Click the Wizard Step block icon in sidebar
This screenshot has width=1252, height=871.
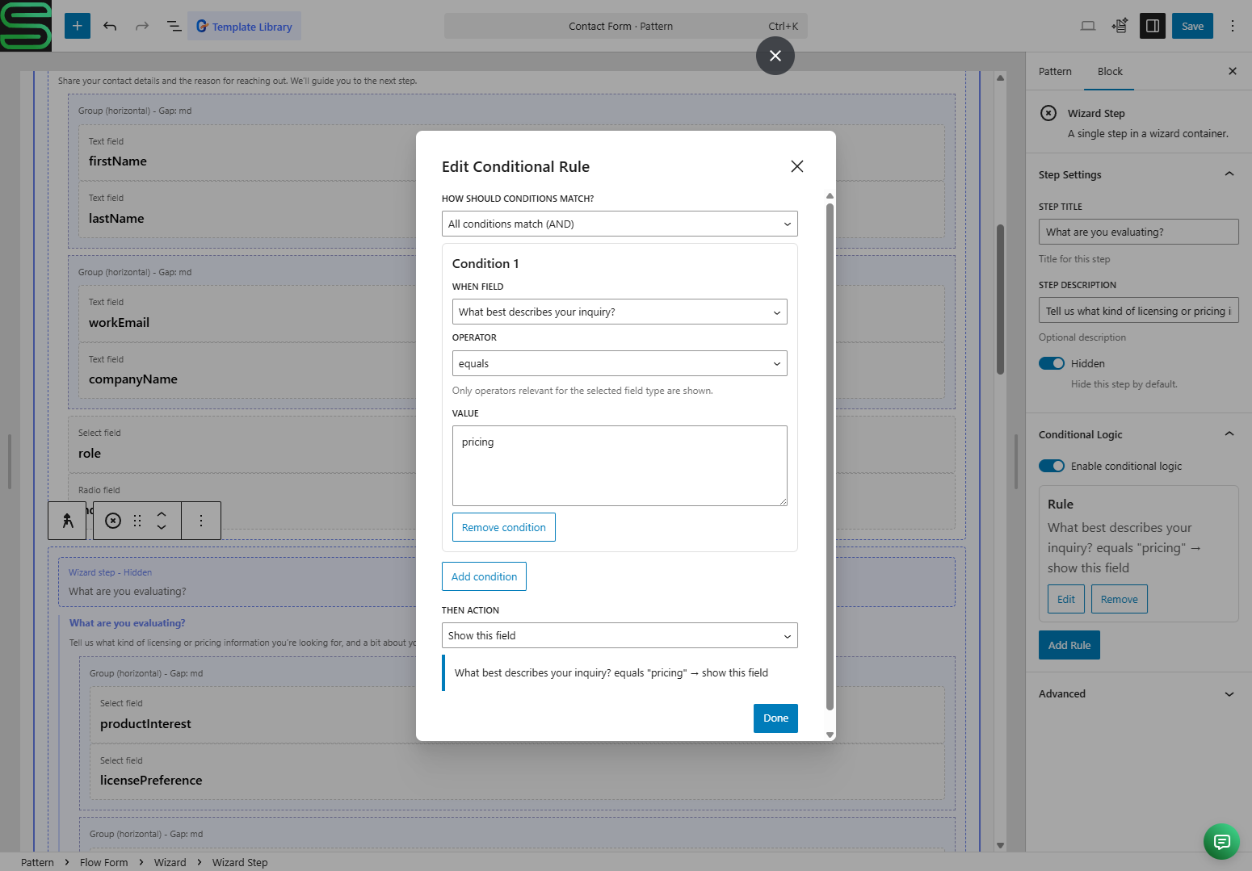click(x=1048, y=113)
